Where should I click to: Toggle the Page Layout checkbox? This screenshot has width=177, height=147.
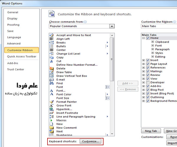(x=148, y=64)
